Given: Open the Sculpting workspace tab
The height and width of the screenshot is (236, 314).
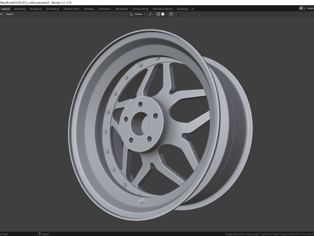Looking at the screenshot, I should click(36, 9).
